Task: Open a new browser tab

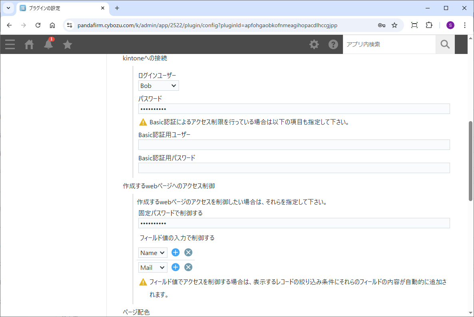Action: [x=117, y=8]
